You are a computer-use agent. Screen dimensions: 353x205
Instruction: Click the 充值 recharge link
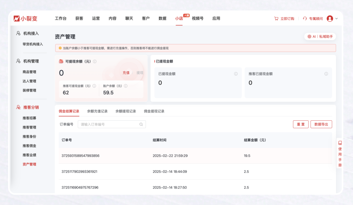coord(126,73)
